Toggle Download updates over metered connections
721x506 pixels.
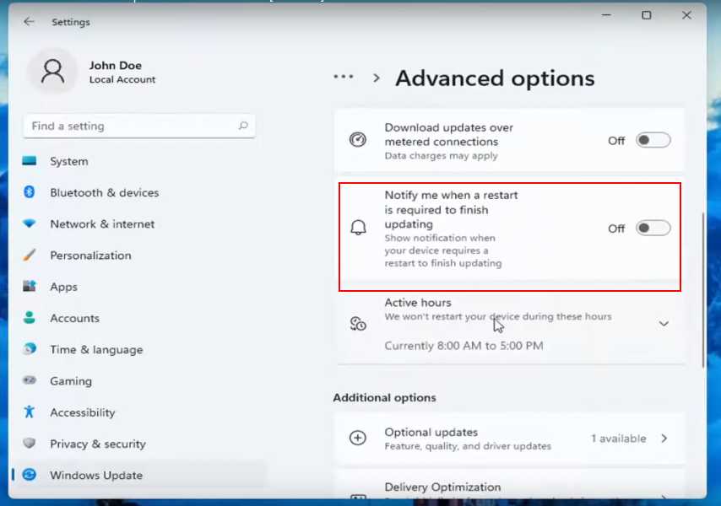point(653,140)
